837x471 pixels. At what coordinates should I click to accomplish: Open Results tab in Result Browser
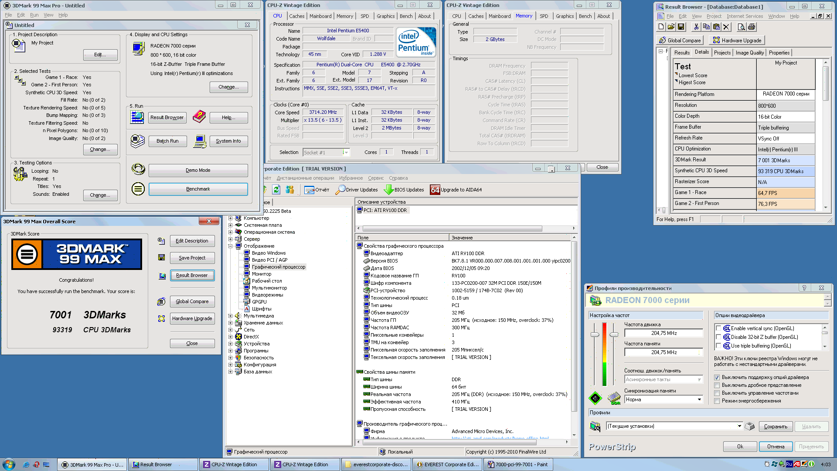click(x=682, y=53)
